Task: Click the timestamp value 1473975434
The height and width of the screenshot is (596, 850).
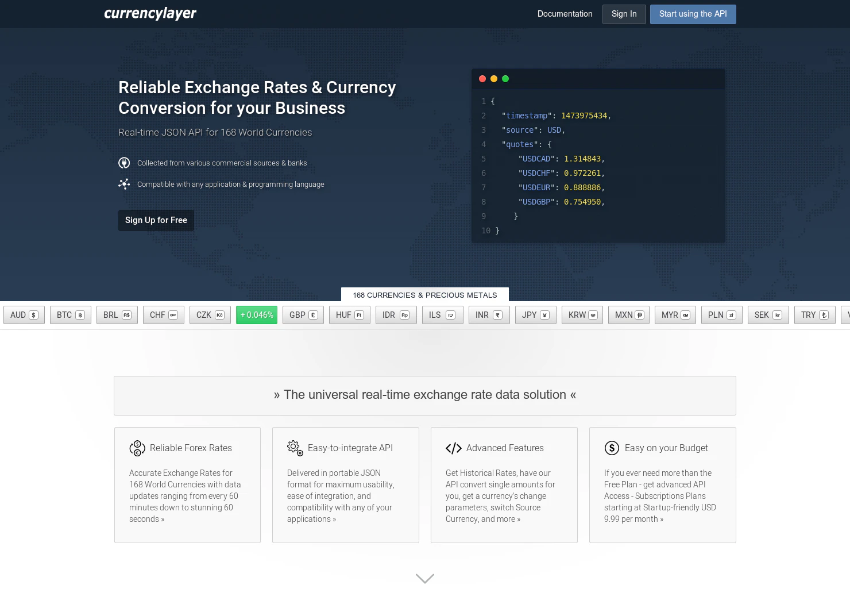Action: (584, 116)
